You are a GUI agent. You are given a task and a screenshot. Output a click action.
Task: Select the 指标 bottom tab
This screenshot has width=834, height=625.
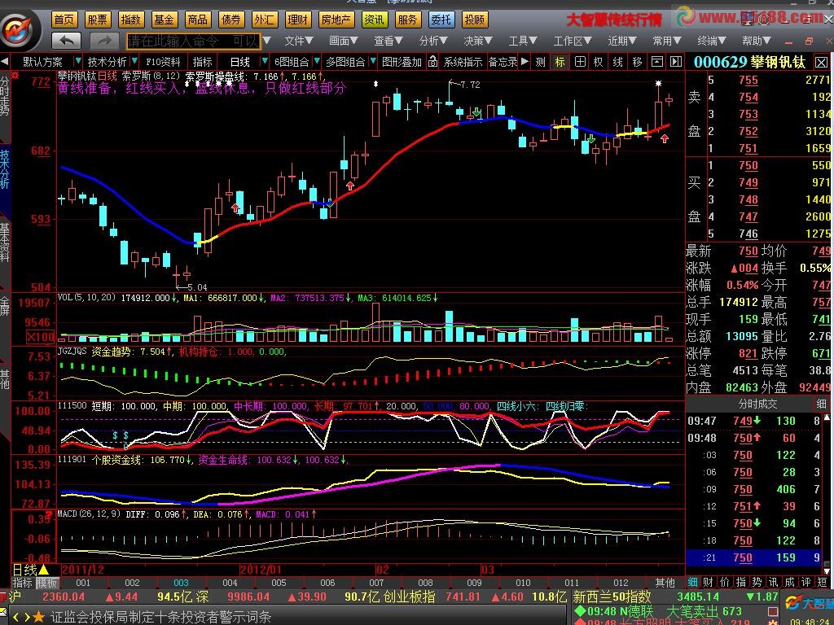[x=23, y=583]
